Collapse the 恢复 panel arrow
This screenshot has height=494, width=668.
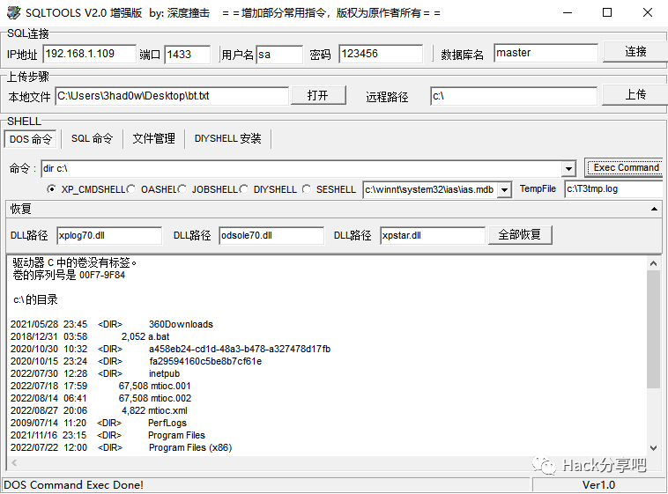(654, 209)
